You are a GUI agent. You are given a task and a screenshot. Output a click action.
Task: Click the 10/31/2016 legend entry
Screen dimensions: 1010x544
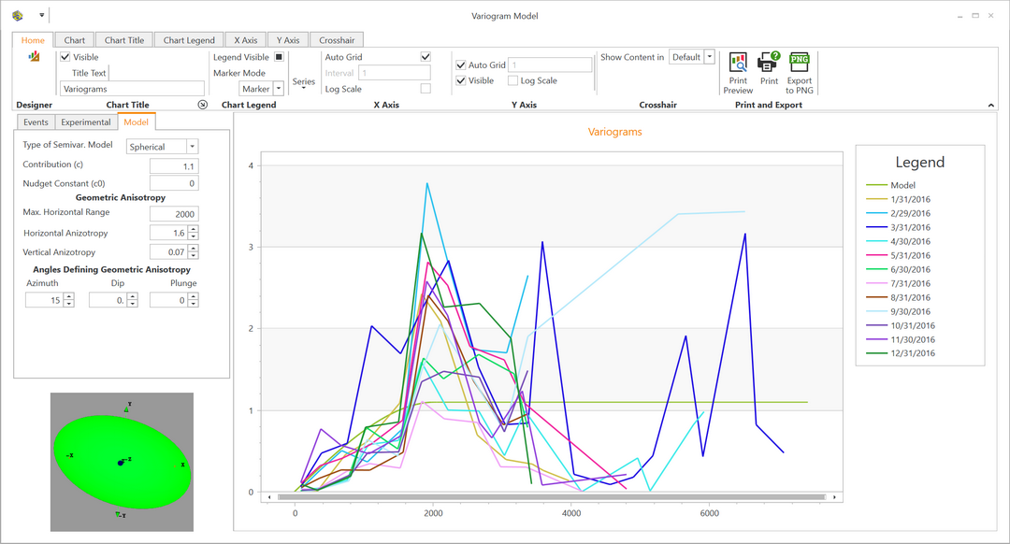[x=901, y=326]
